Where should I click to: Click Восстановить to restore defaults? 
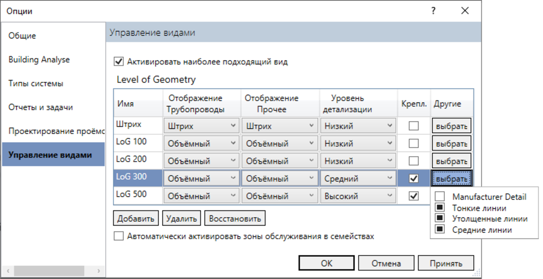235,218
